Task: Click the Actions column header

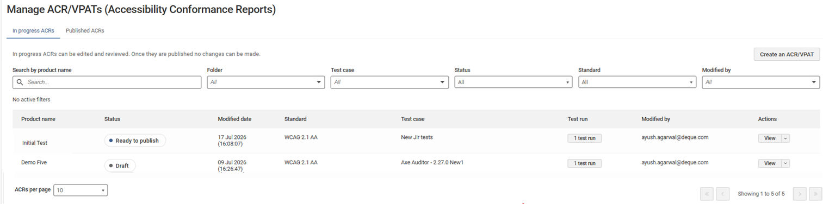Action: [768, 119]
